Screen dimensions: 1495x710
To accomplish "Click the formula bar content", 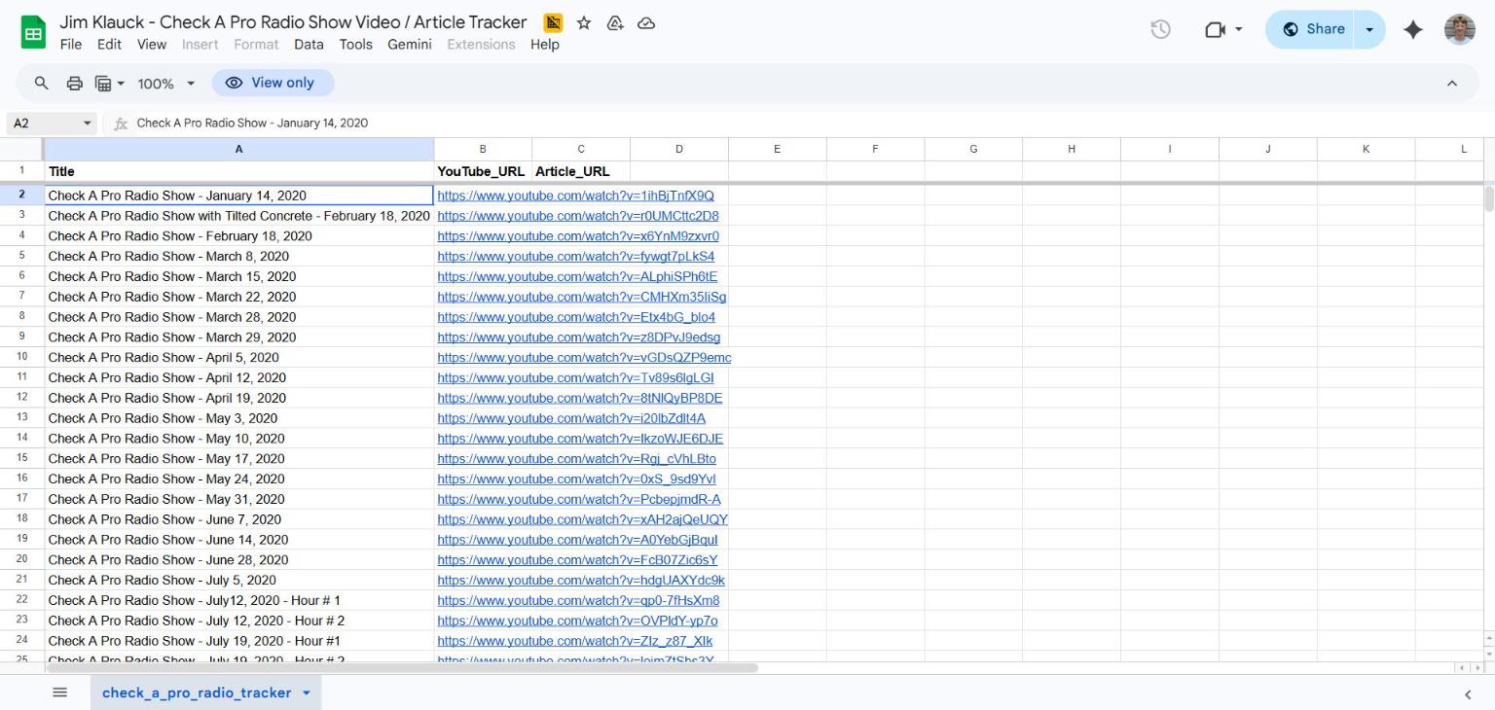I will pyautogui.click(x=252, y=124).
